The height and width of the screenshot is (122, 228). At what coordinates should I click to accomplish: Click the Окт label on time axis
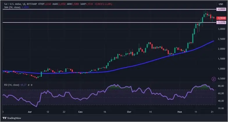pos(129,112)
